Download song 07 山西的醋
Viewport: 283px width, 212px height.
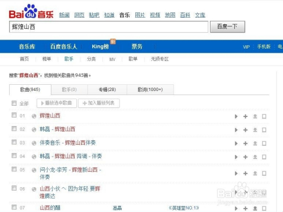[x=255, y=209]
